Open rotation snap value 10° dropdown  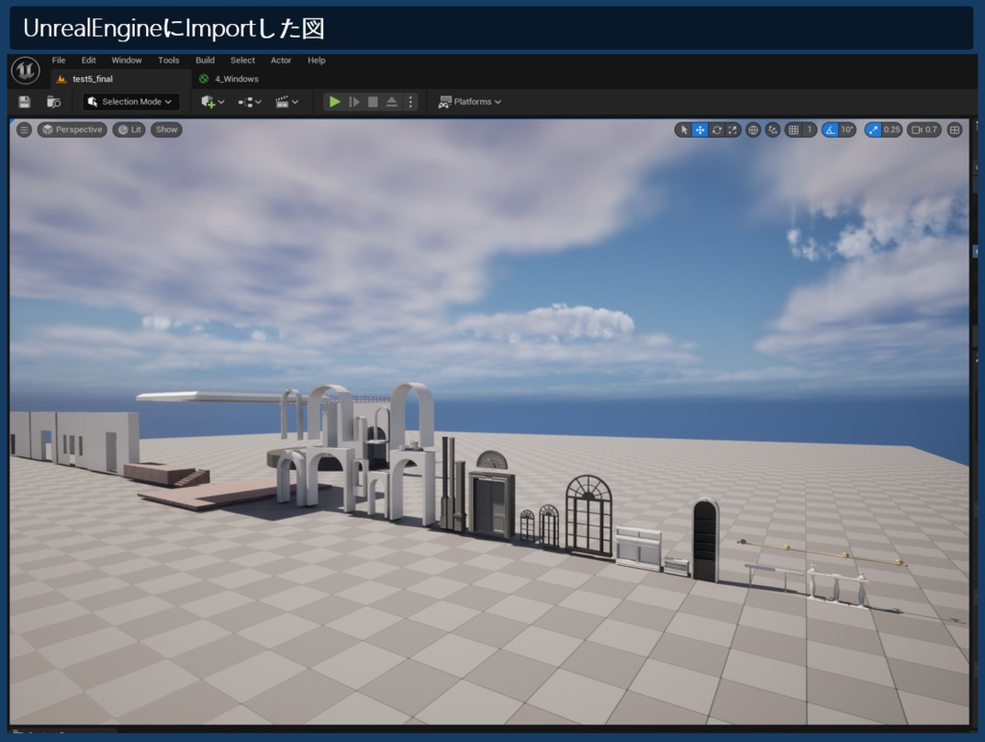click(x=847, y=130)
